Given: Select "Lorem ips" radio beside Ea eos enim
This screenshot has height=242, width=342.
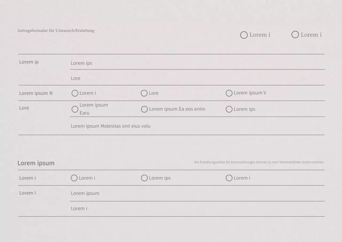Looking at the screenshot, I should click(x=229, y=109).
